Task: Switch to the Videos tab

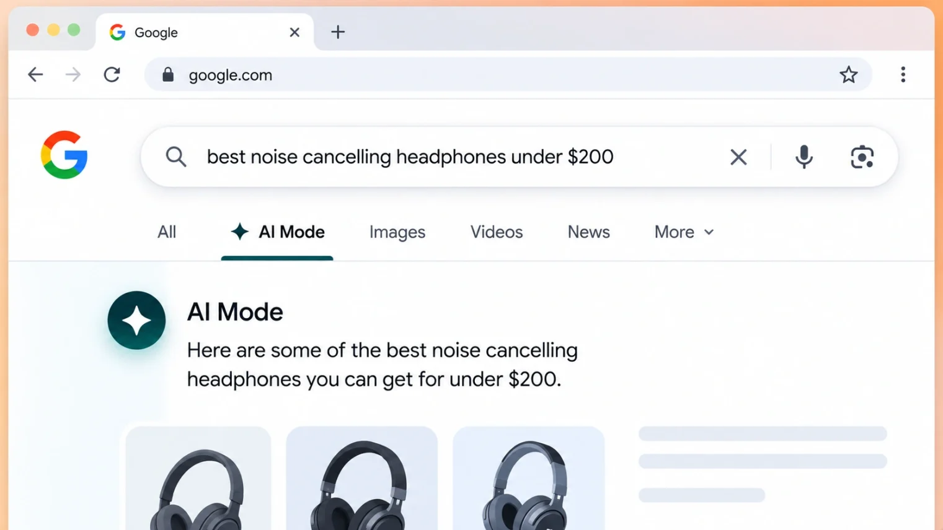Action: point(497,232)
